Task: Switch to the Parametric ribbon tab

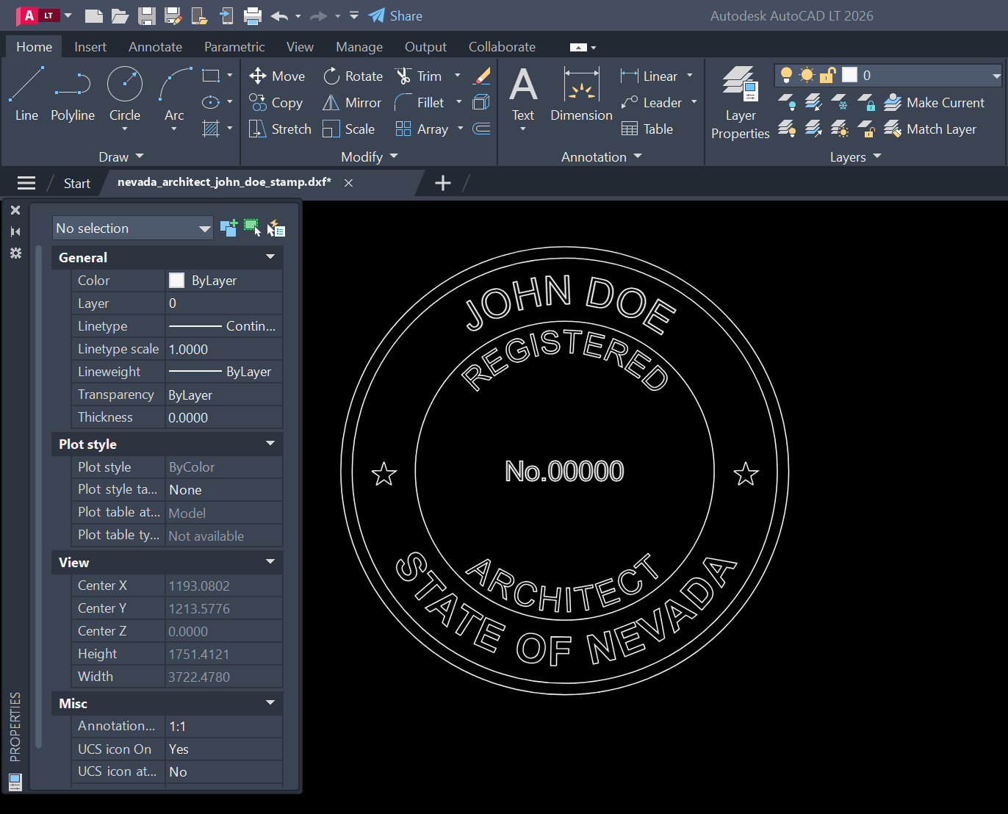Action: click(x=234, y=46)
